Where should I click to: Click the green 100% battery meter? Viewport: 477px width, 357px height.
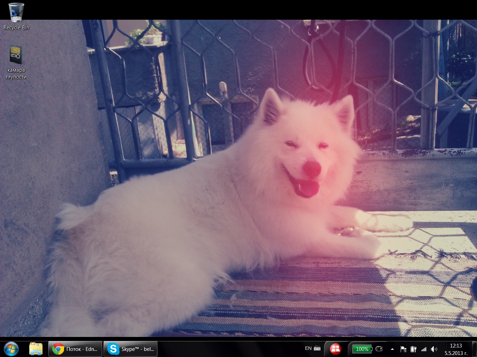click(x=362, y=349)
